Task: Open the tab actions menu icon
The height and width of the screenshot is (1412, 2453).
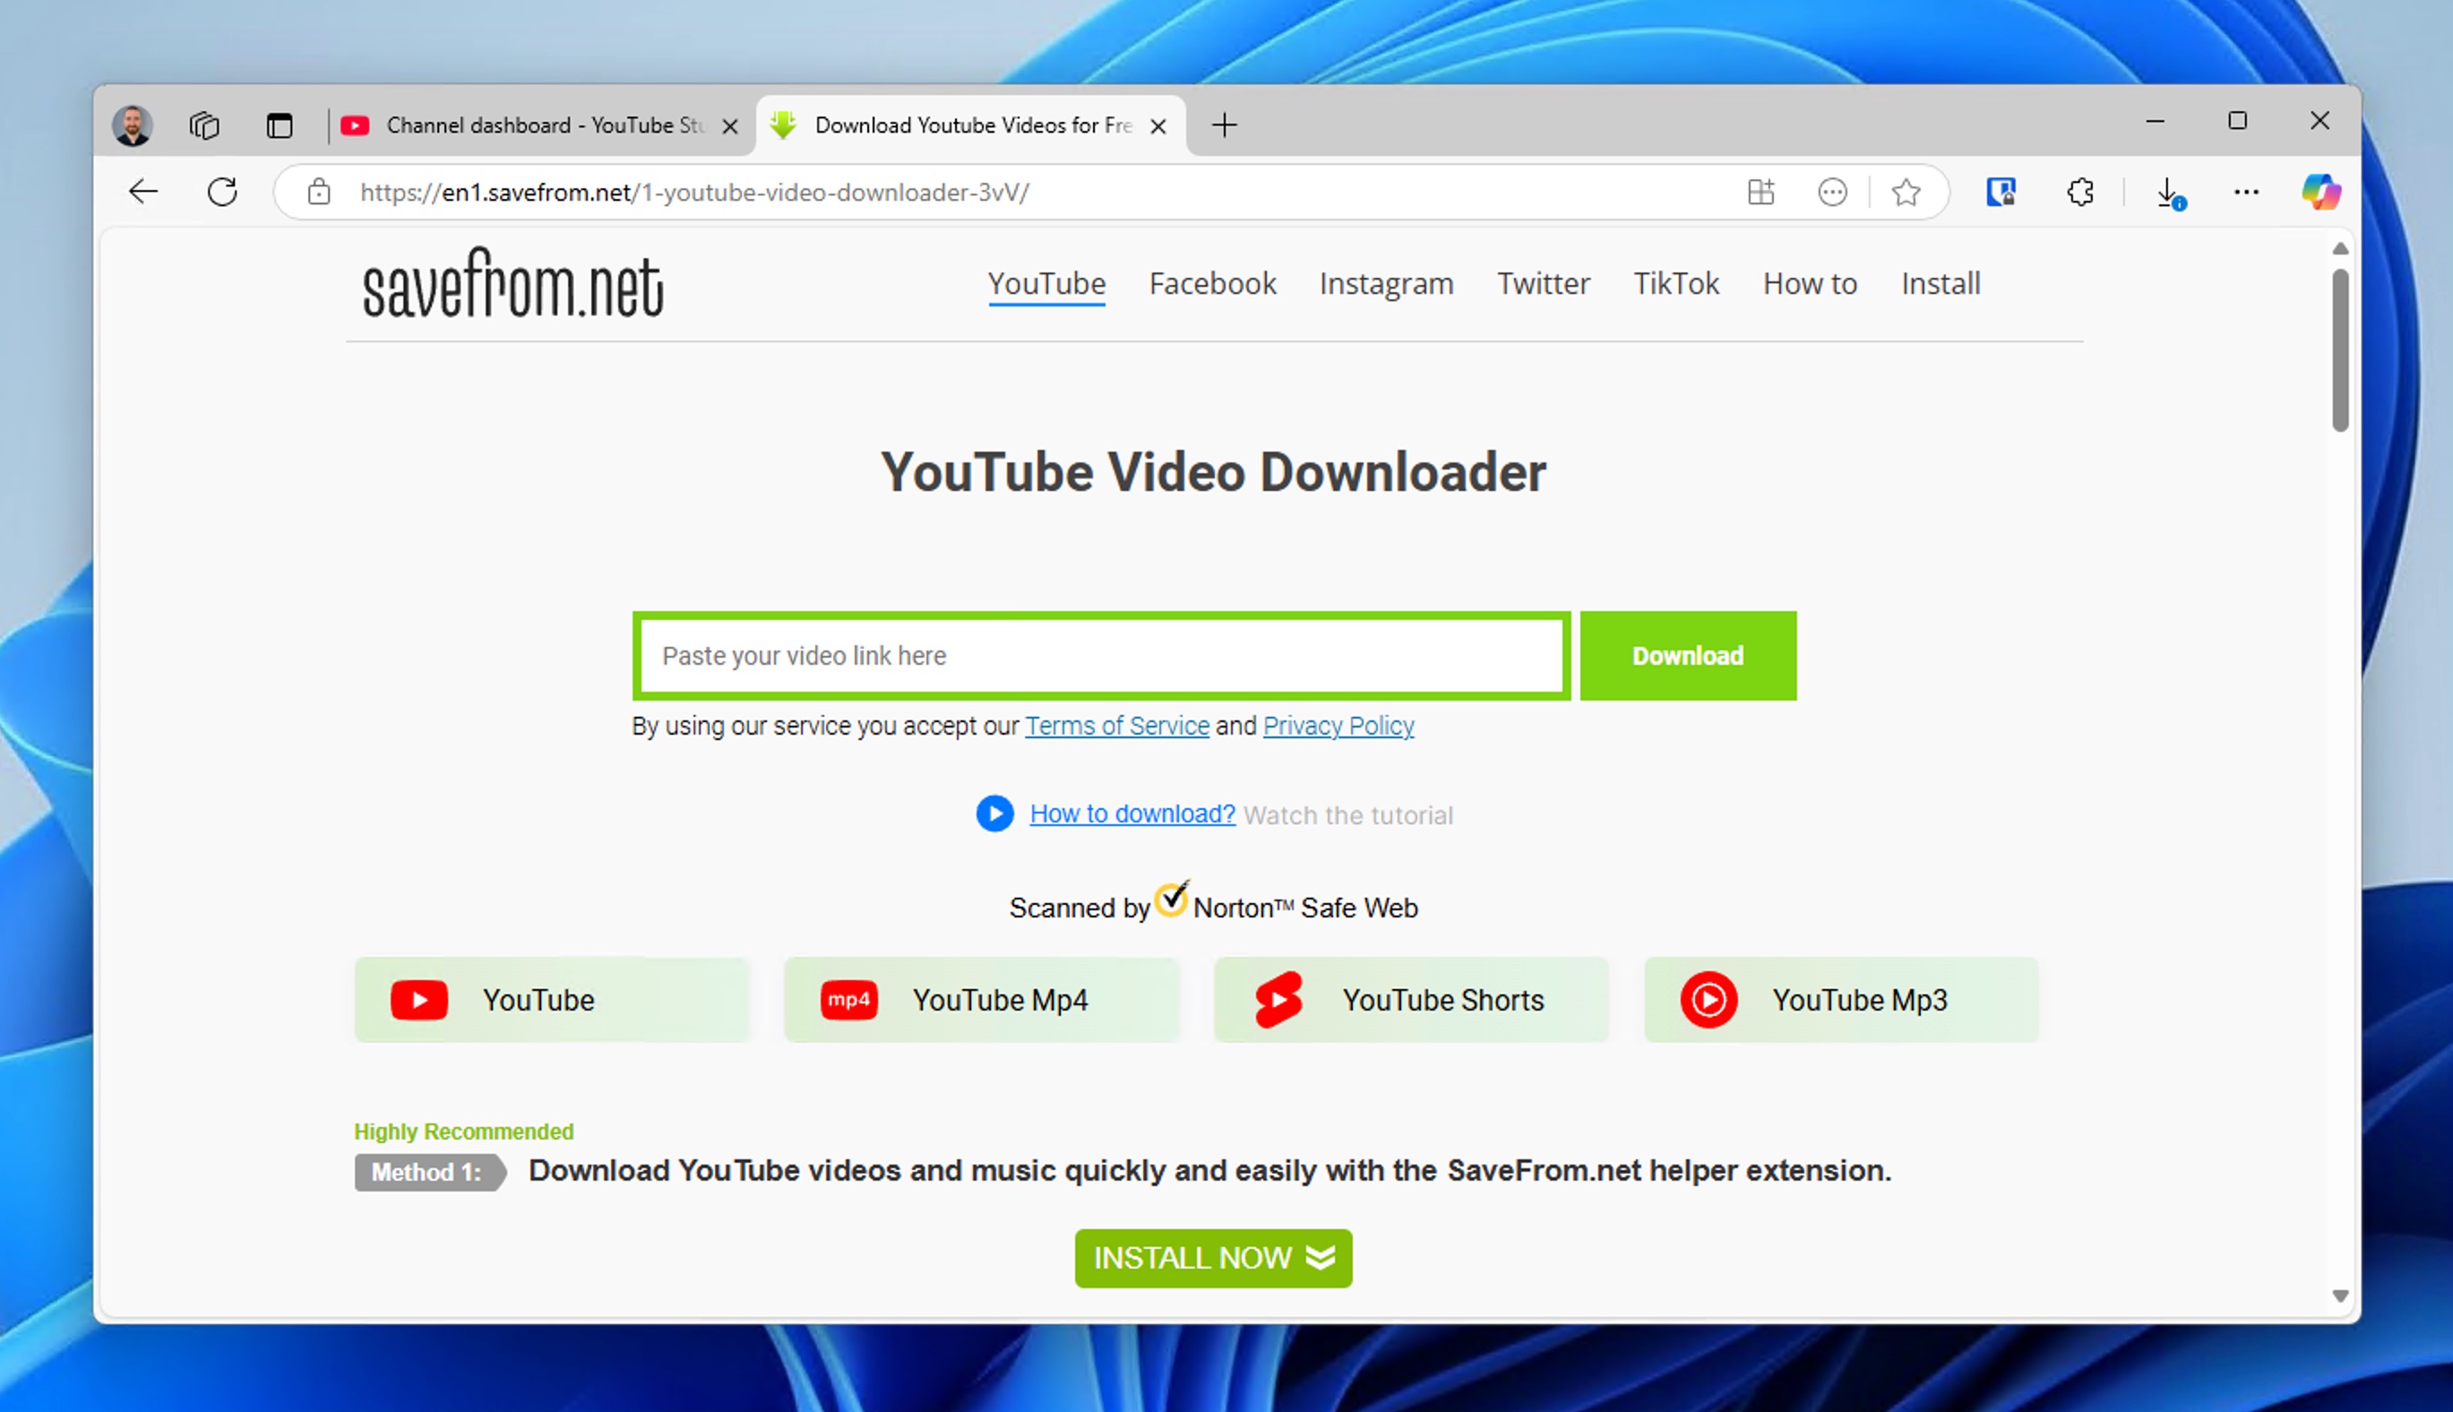Action: pos(280,125)
